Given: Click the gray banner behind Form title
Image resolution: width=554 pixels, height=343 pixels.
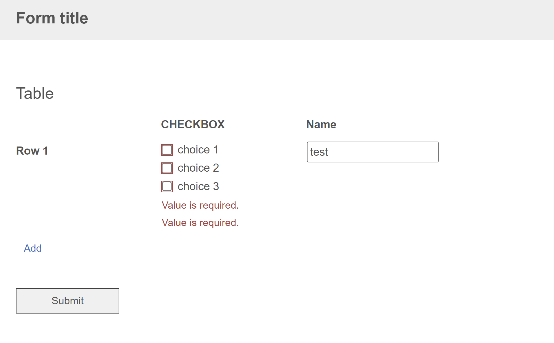Looking at the screenshot, I should tap(318, 20).
